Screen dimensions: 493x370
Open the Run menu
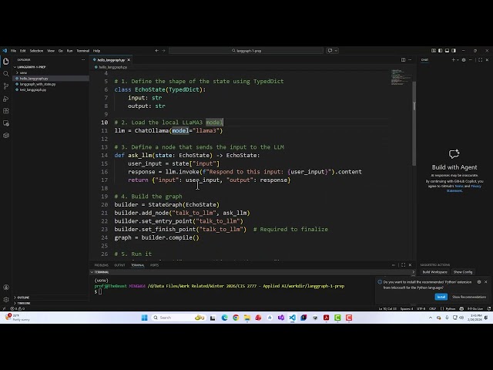[69, 51]
